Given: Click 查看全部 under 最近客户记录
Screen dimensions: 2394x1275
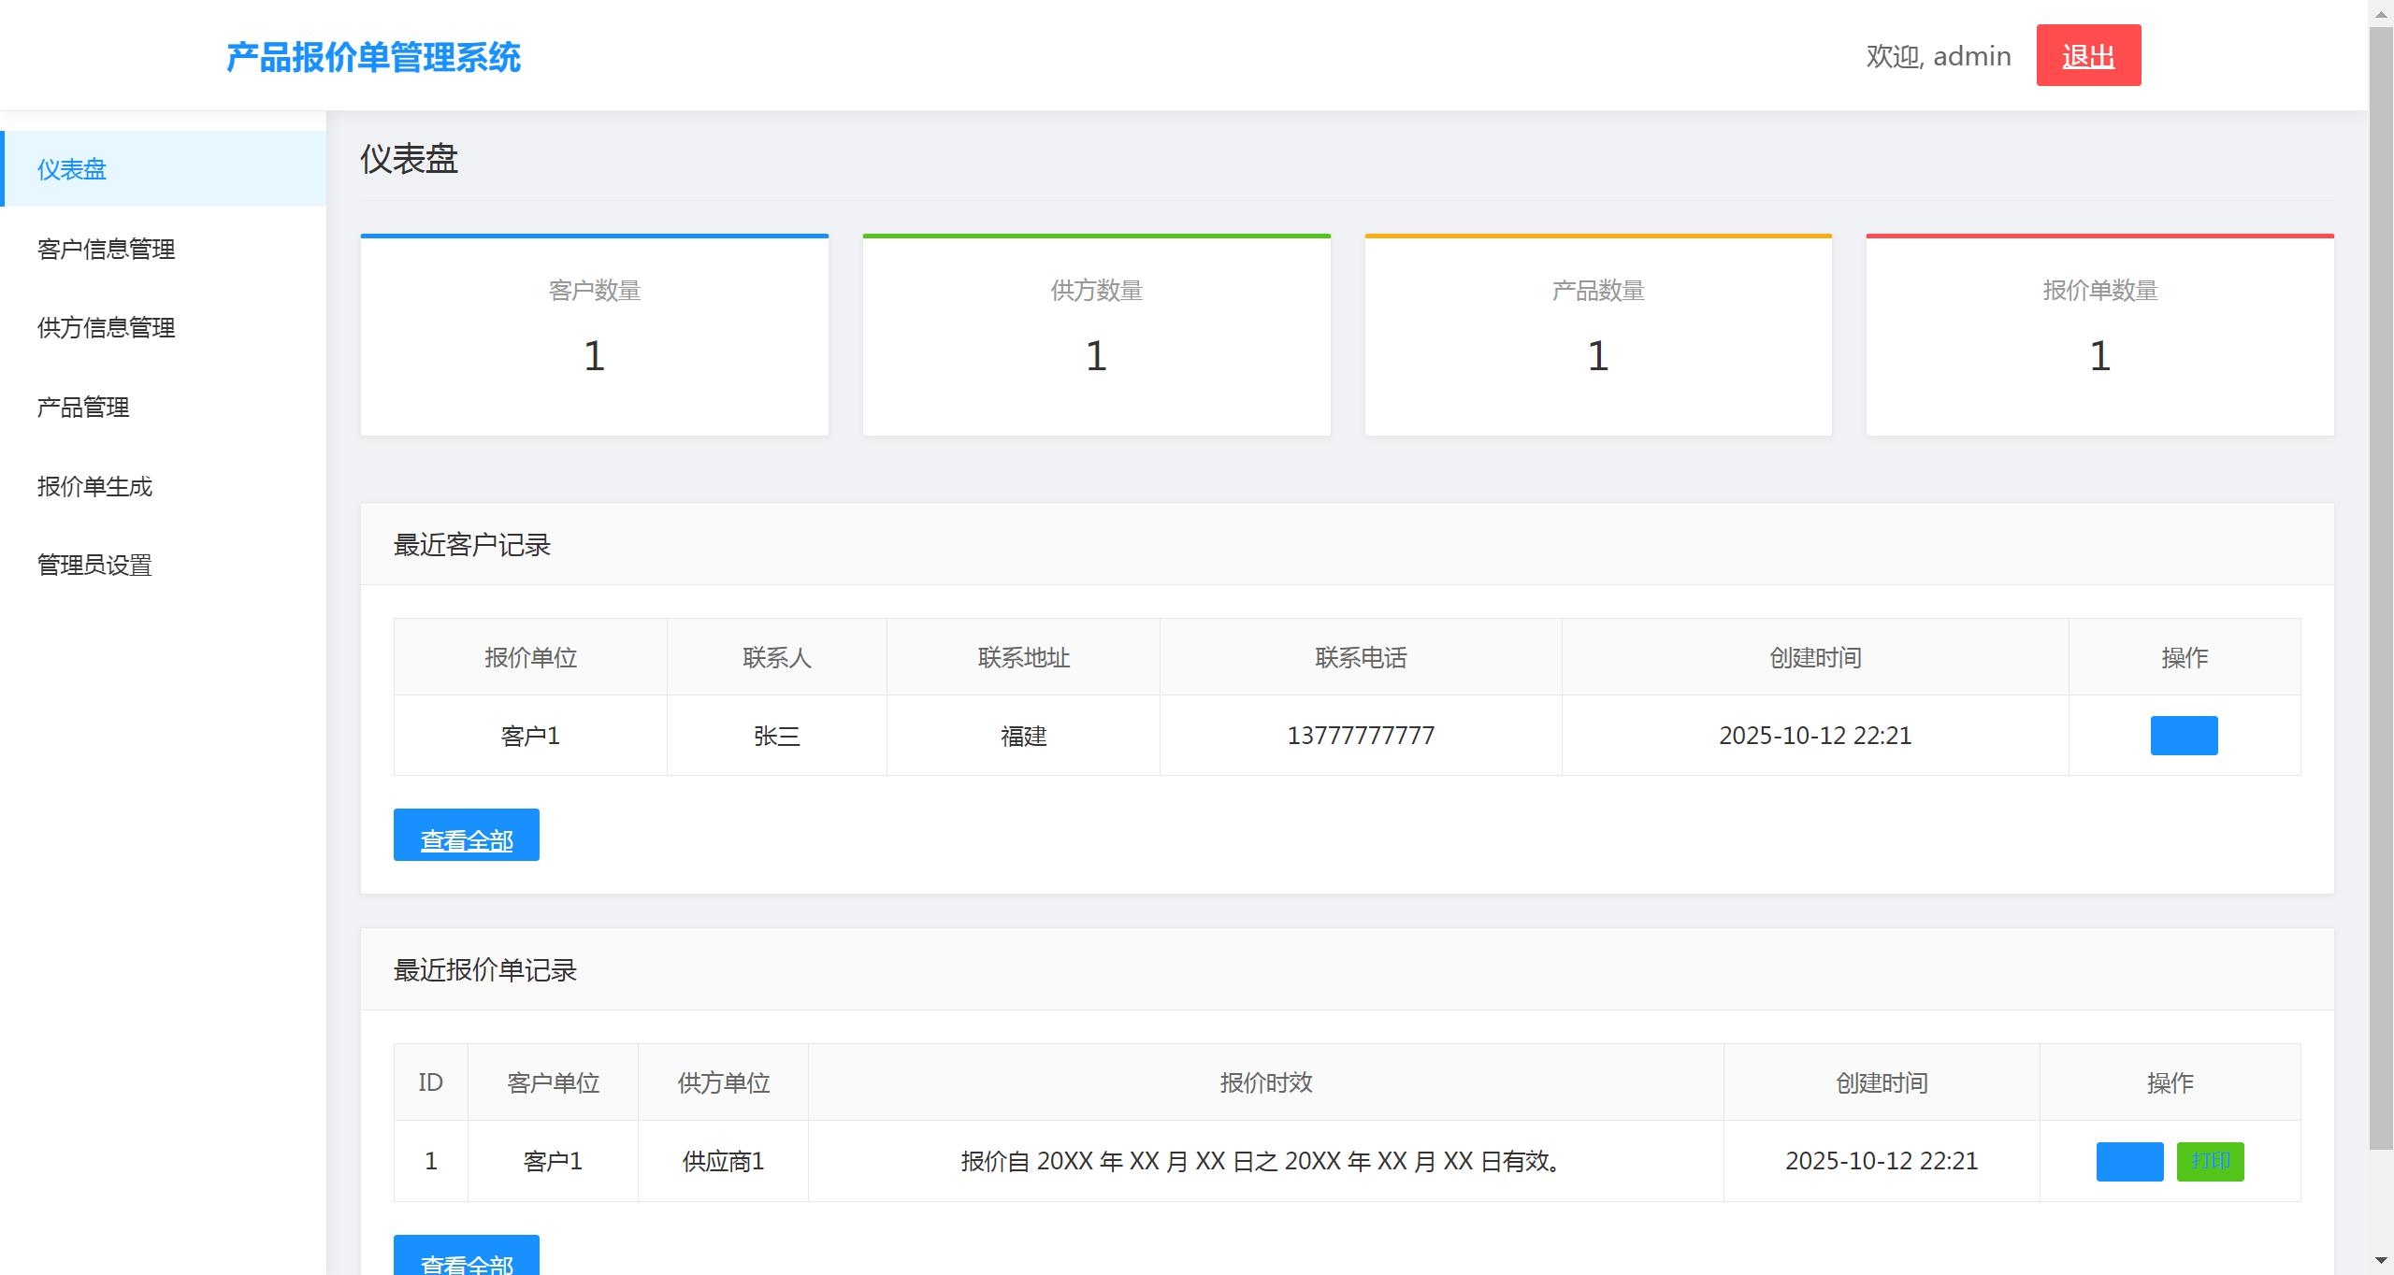Looking at the screenshot, I should (x=466, y=835).
